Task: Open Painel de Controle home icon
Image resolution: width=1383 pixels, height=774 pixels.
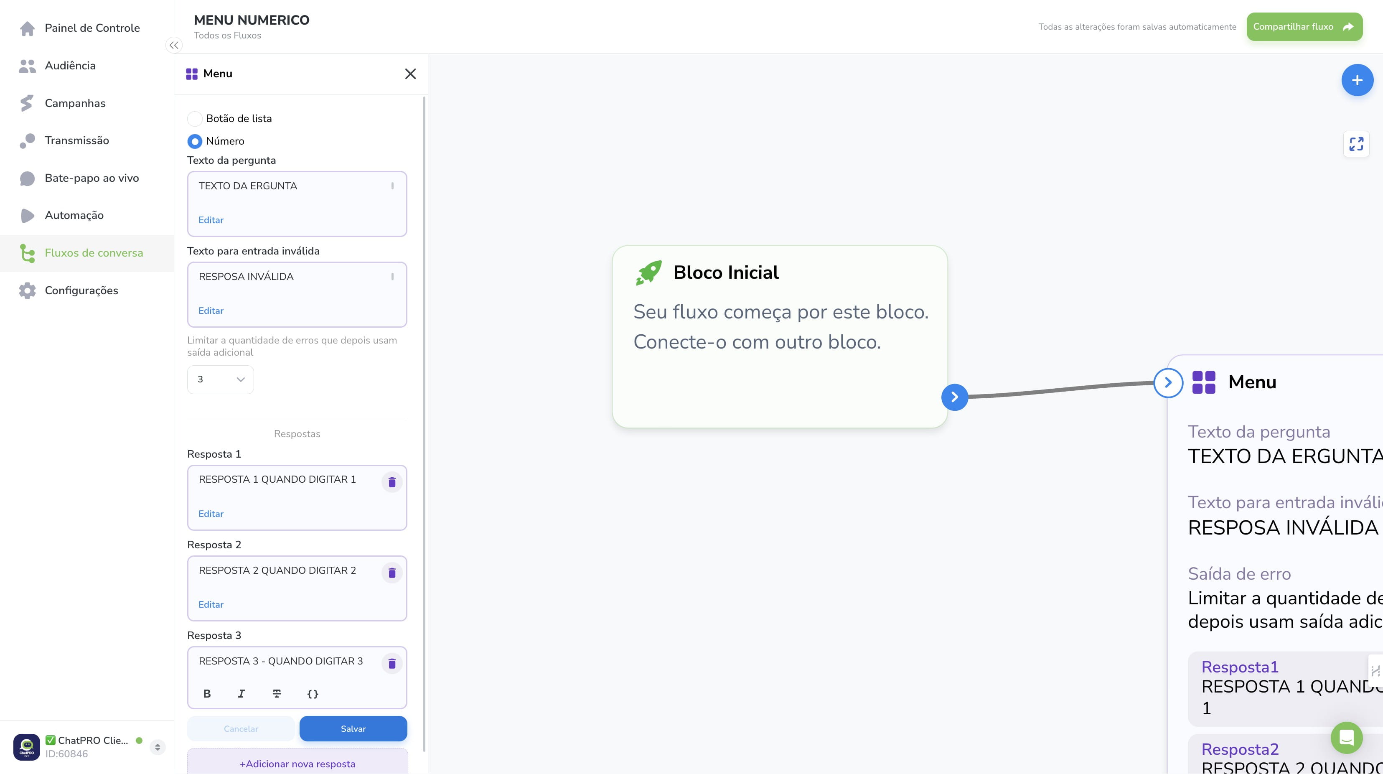Action: (28, 28)
